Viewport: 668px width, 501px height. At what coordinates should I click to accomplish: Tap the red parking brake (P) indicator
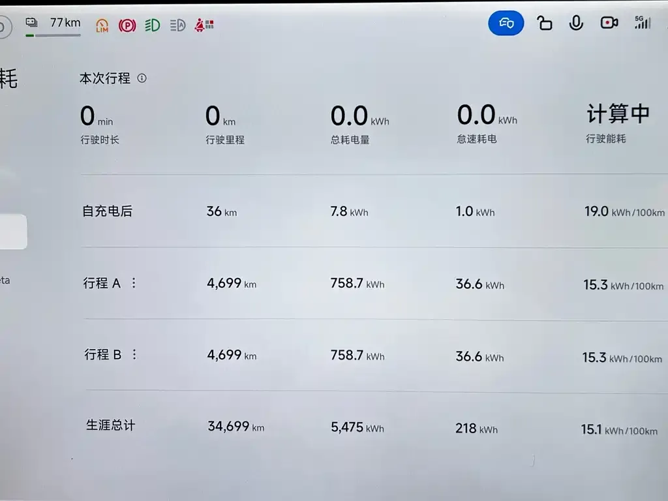[x=127, y=25]
